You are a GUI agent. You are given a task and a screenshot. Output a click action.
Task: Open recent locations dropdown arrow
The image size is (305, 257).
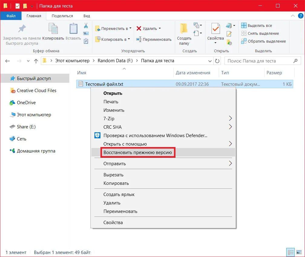pos(28,61)
